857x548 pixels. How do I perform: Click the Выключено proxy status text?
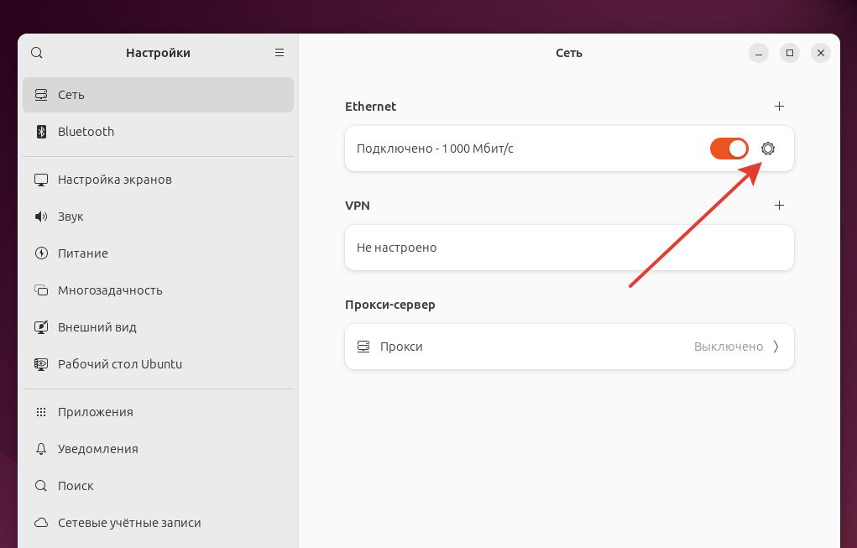728,347
